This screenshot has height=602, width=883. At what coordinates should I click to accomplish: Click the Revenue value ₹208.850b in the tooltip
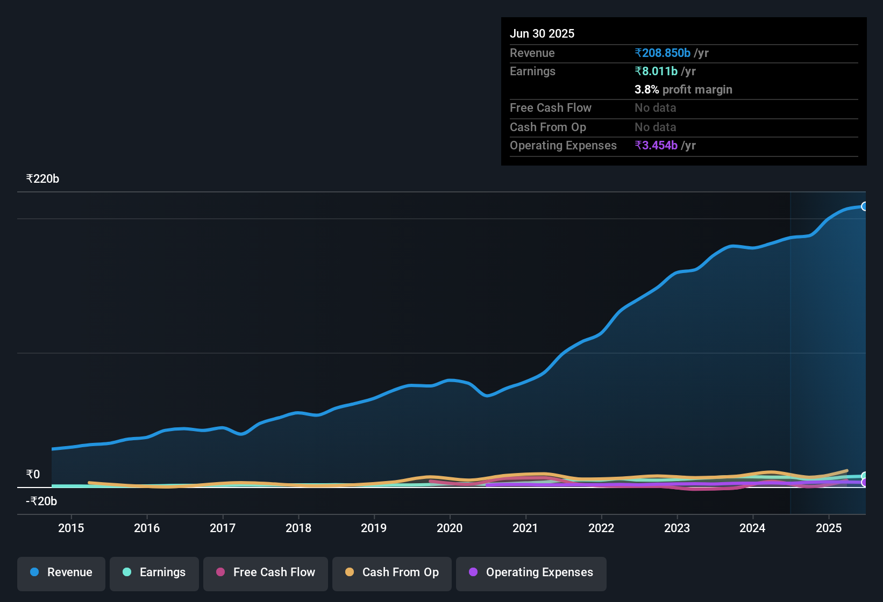click(x=663, y=53)
